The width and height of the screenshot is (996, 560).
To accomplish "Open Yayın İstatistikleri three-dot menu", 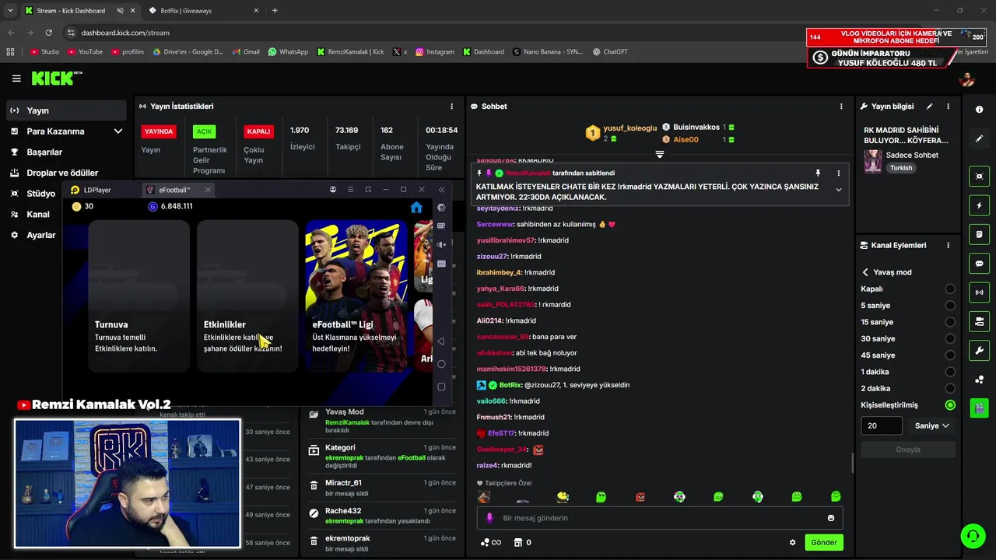I will click(451, 107).
